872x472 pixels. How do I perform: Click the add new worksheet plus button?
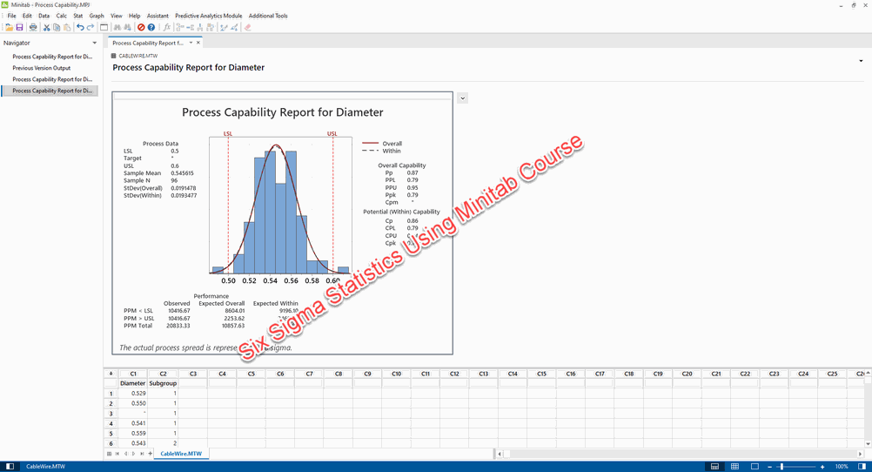point(150,454)
